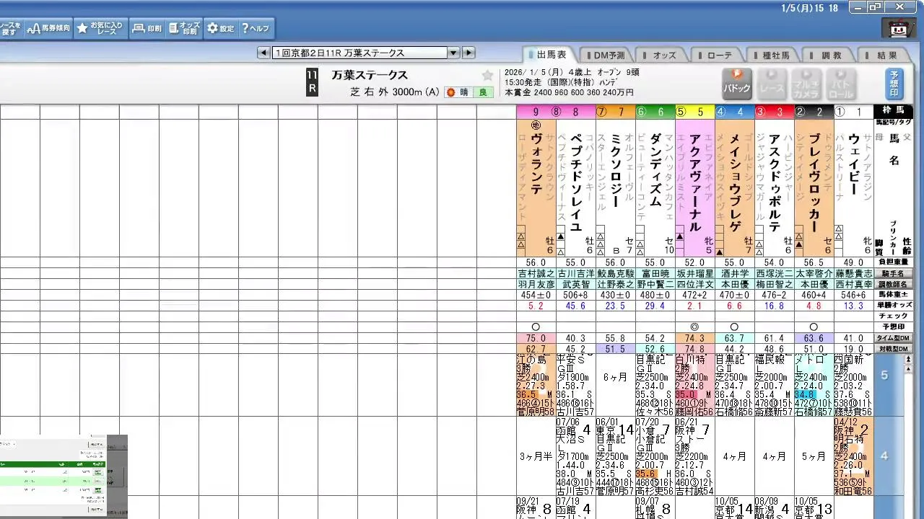Screen dimensions: 924x519
Task: Click trainer 四位洋文
Action: point(694,285)
